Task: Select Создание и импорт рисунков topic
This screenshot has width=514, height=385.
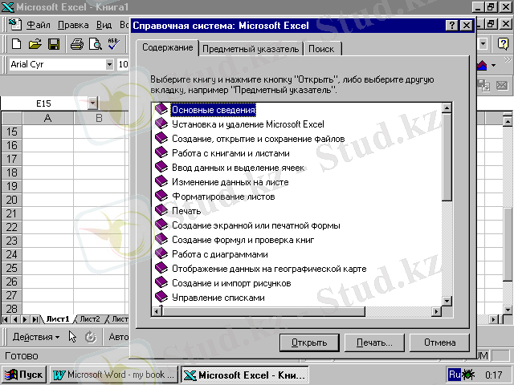Action: tap(231, 283)
